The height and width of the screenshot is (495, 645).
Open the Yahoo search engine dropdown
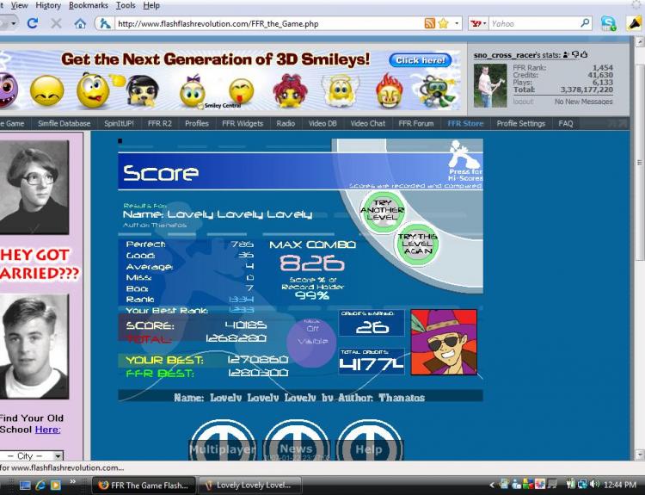pos(478,23)
